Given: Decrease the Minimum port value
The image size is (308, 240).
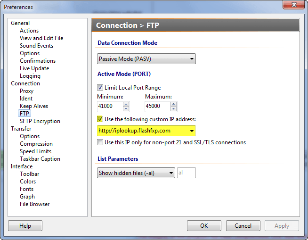Looking at the screenshot, I should click(126, 108).
